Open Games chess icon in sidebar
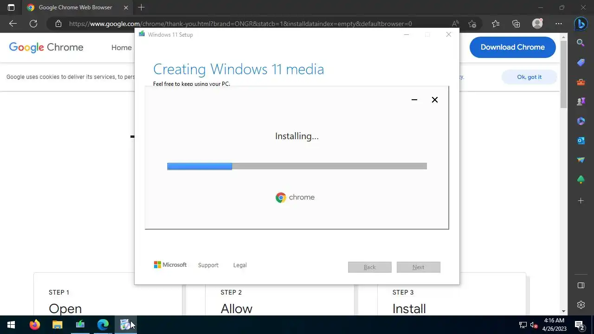 581,102
